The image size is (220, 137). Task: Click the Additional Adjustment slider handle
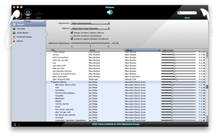pos(90,43)
